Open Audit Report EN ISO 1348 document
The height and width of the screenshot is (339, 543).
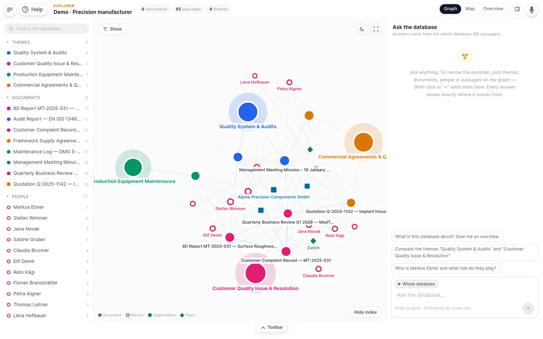47,119
